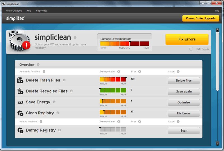Viewport: 224px width, 151px height.
Task: Click the simpliclean title bar app icon
Action: 3,4
